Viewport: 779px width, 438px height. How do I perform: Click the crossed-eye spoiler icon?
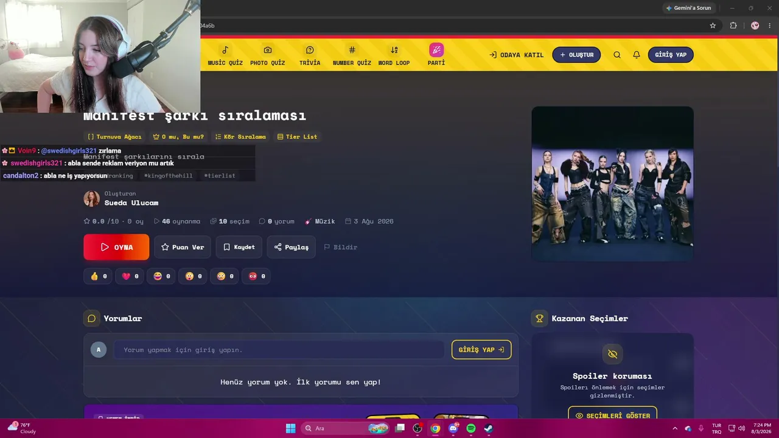[612, 354]
